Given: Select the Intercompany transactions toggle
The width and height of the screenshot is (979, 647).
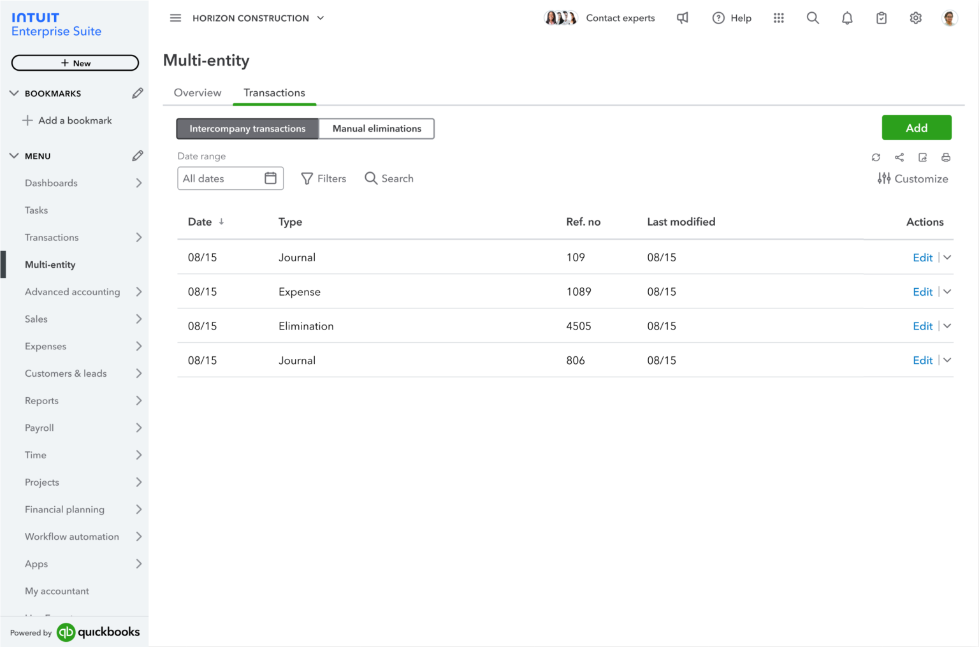Looking at the screenshot, I should point(247,129).
